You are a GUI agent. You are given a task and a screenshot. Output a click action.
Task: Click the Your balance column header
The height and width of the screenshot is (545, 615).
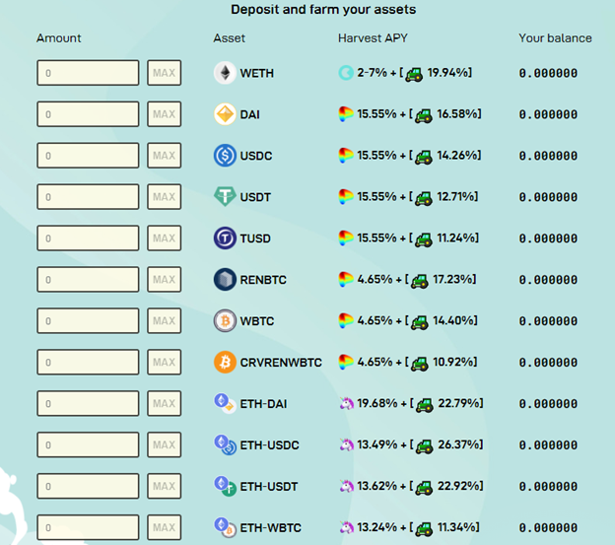[x=555, y=38]
